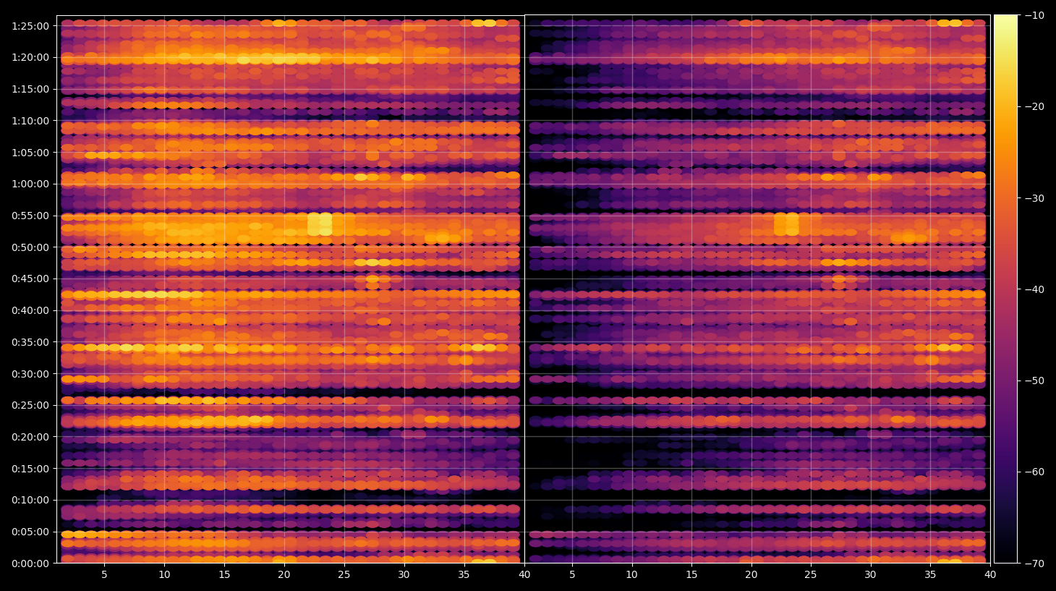Click the 0:30:00 time axis label
Screen dimensions: 1056x591
30,374
